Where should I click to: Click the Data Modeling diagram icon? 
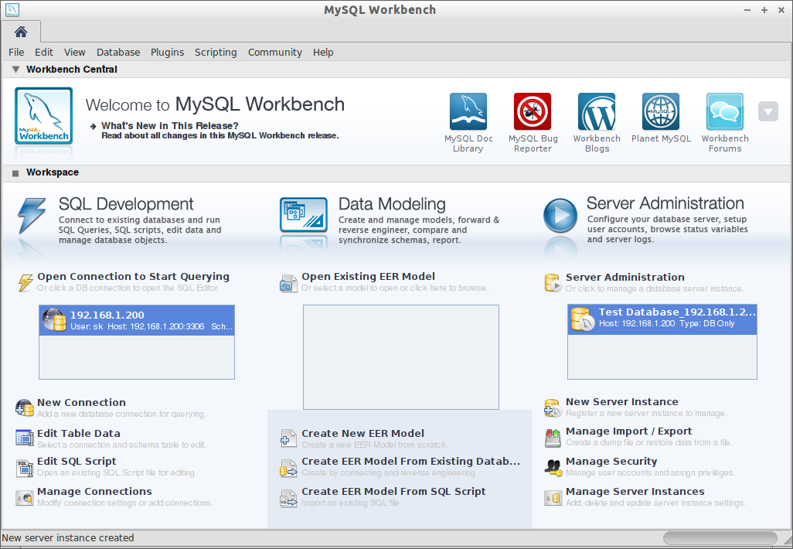(x=304, y=215)
